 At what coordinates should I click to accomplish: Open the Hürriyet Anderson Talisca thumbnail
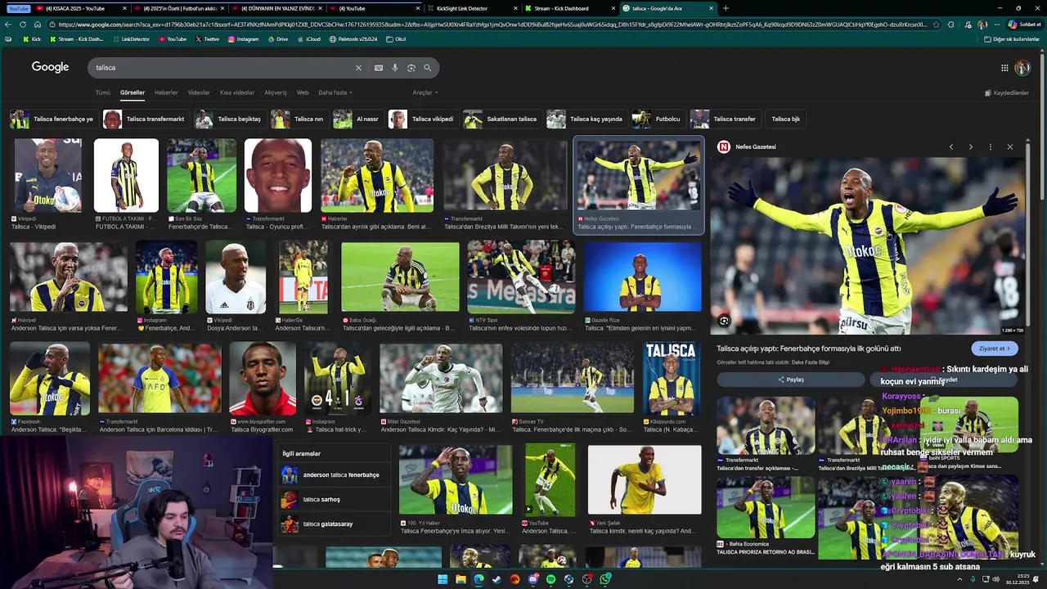(x=68, y=278)
